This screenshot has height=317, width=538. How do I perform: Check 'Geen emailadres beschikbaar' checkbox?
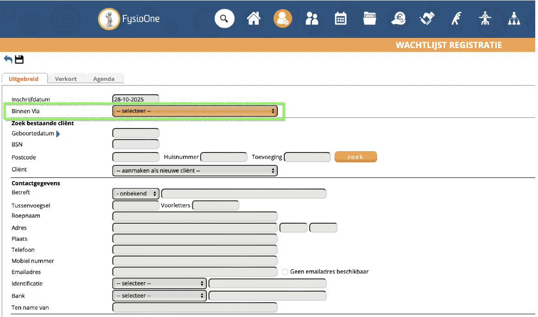(x=285, y=272)
